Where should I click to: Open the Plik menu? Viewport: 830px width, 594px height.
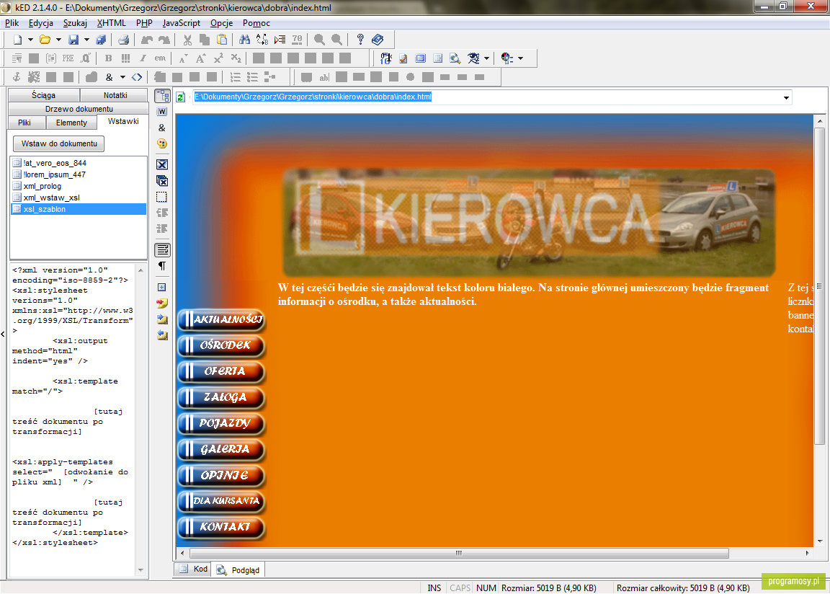tap(12, 23)
